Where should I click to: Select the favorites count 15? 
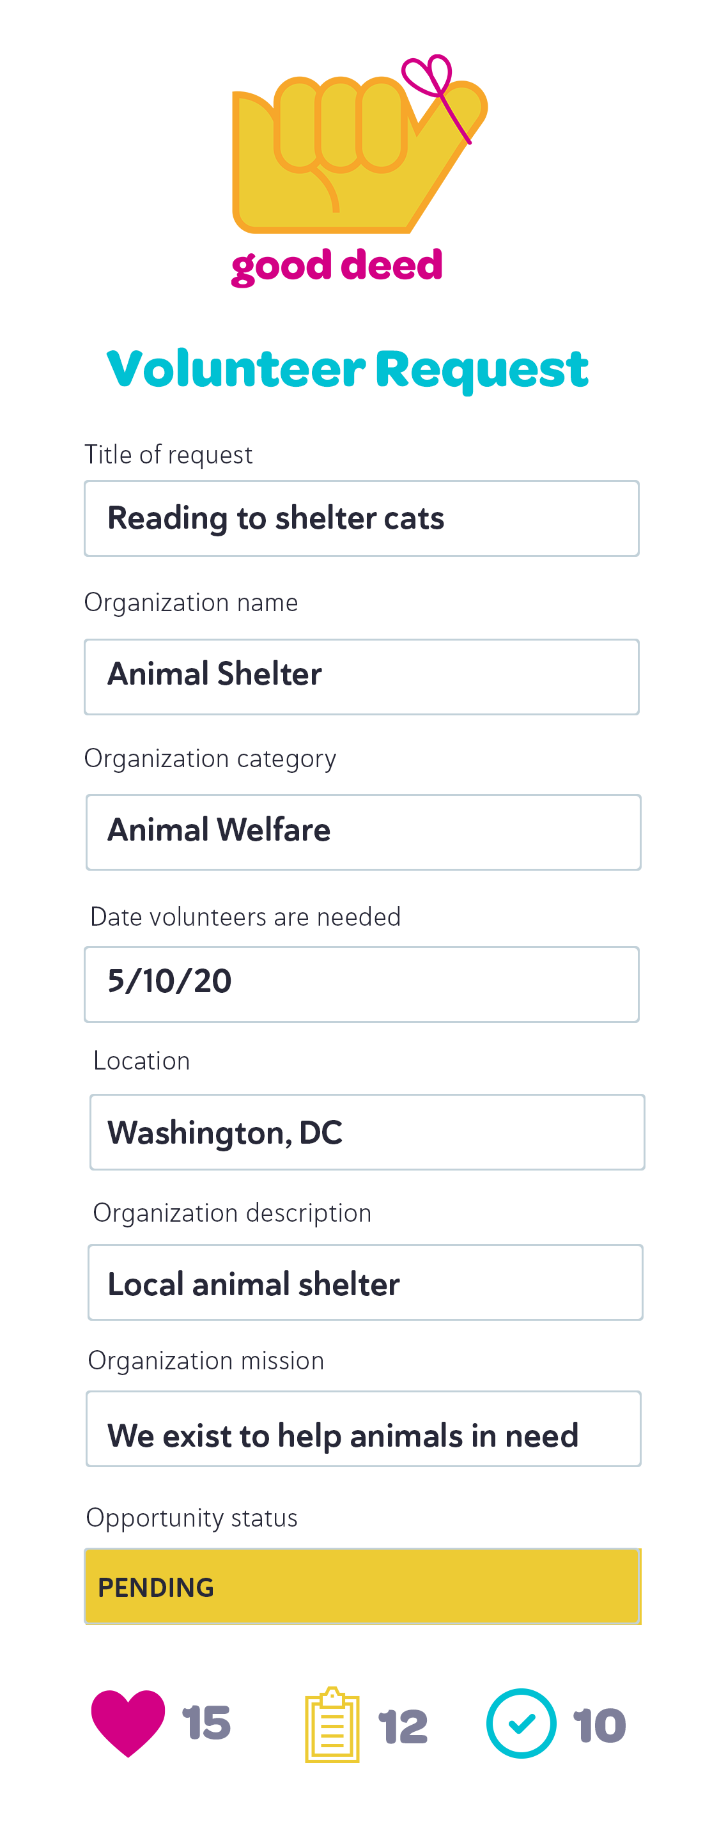coord(206,1724)
